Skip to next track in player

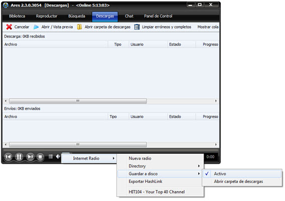pyautogui.click(x=30, y=156)
